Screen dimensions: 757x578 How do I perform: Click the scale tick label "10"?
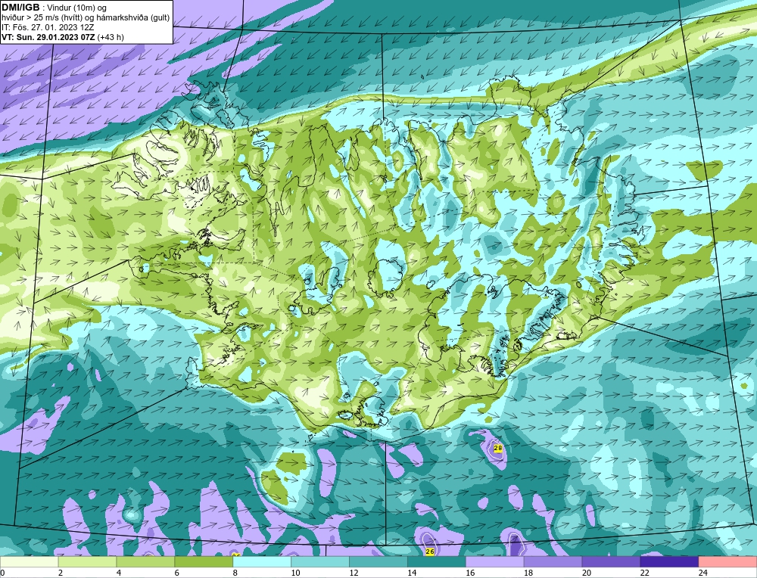tap(295, 573)
